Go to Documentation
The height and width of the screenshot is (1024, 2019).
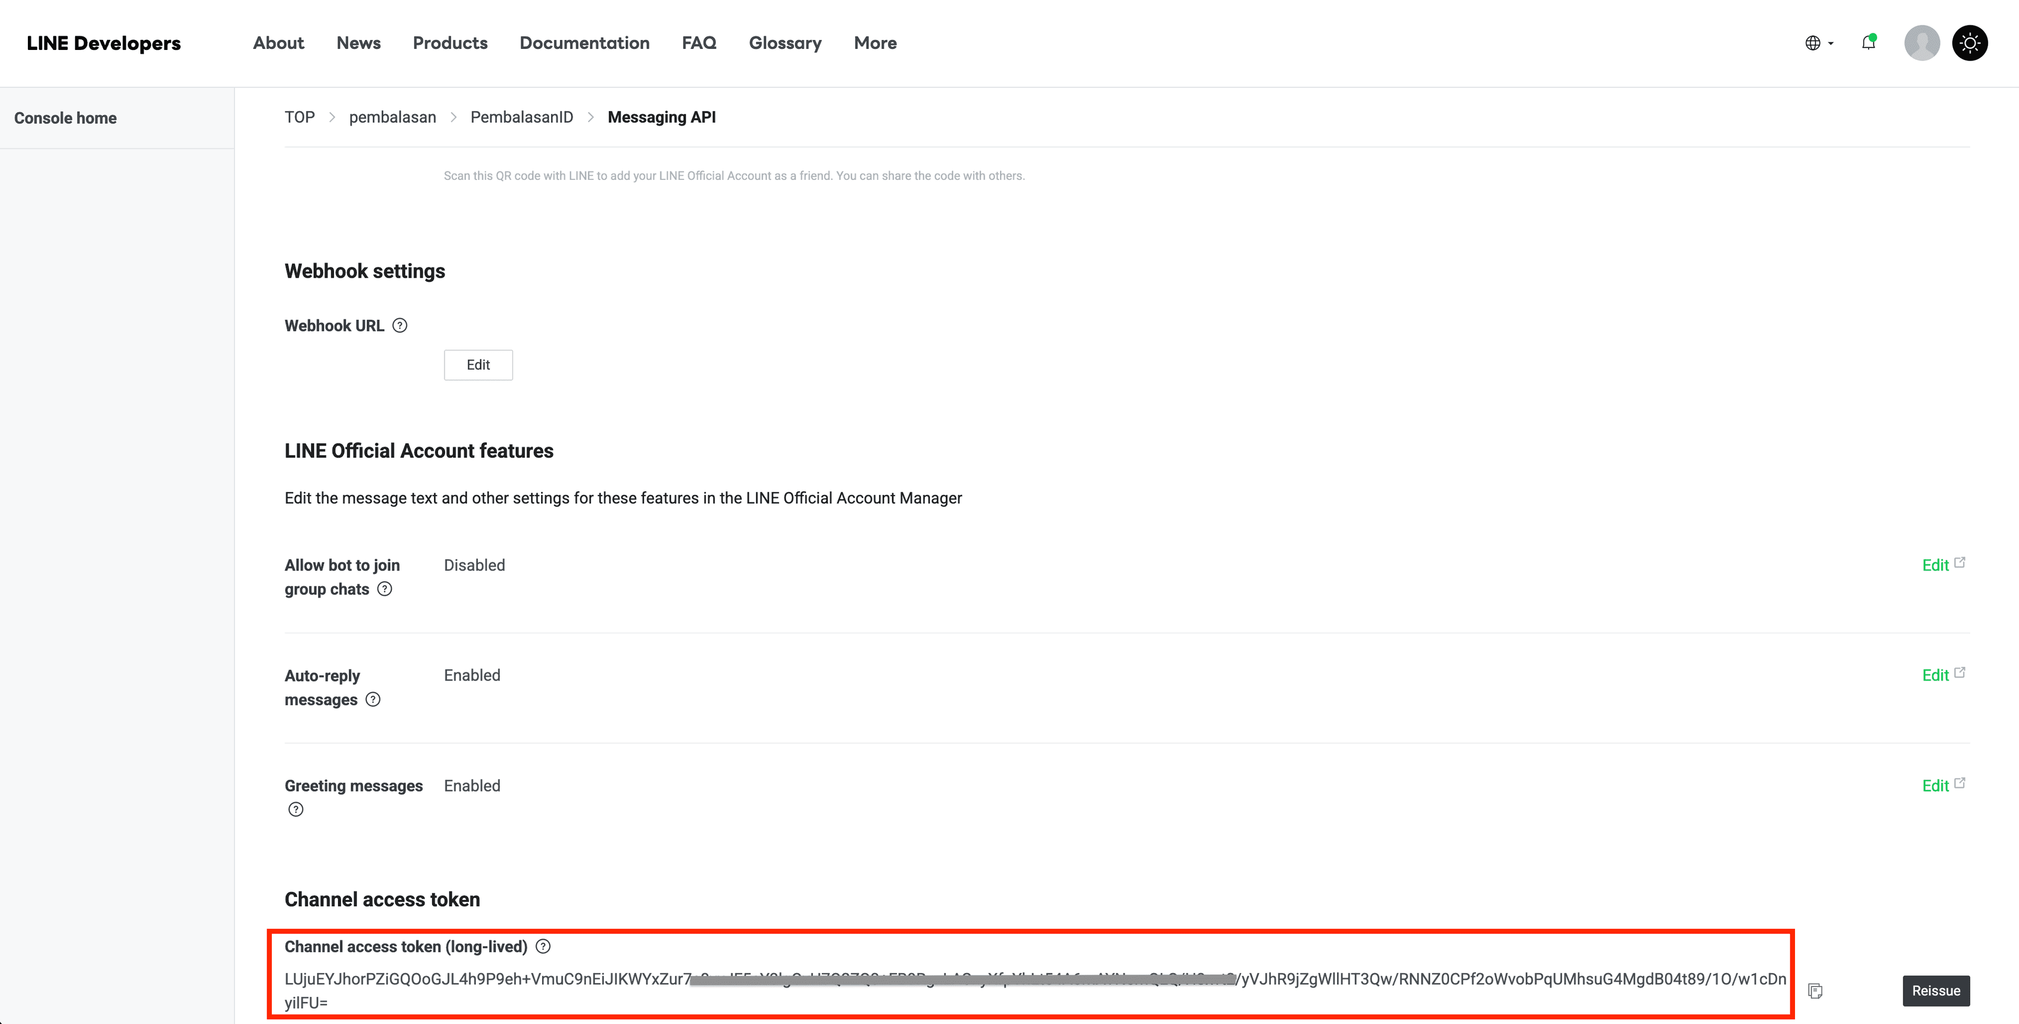[x=585, y=43]
